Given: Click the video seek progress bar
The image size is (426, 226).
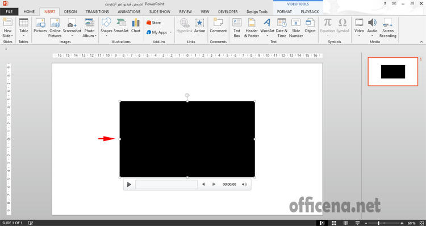Looking at the screenshot, I should (x=166, y=184).
